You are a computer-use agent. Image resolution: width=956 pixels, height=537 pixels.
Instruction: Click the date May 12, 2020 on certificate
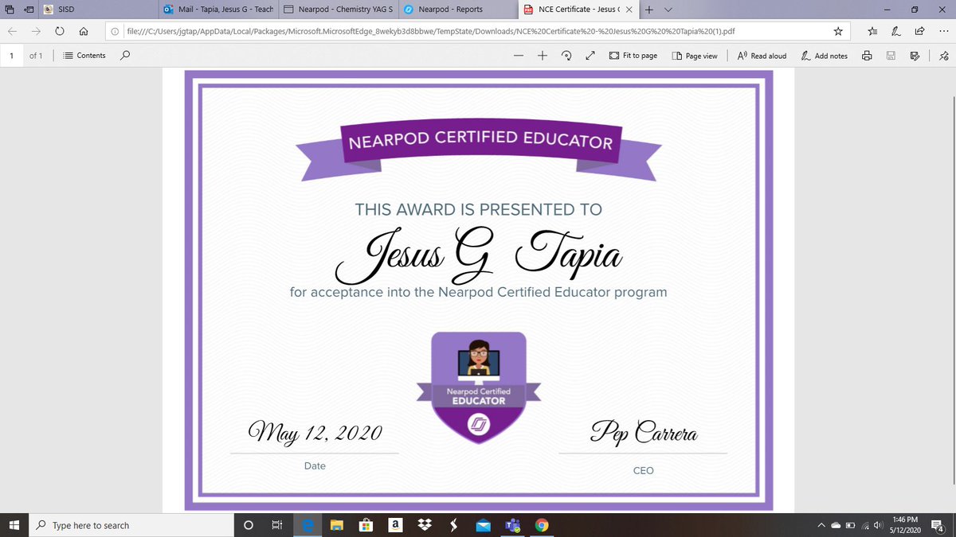tap(315, 434)
